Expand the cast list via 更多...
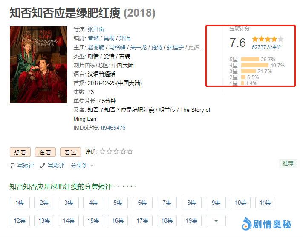Image resolution: width=303 pixels, height=237 pixels. [196, 47]
